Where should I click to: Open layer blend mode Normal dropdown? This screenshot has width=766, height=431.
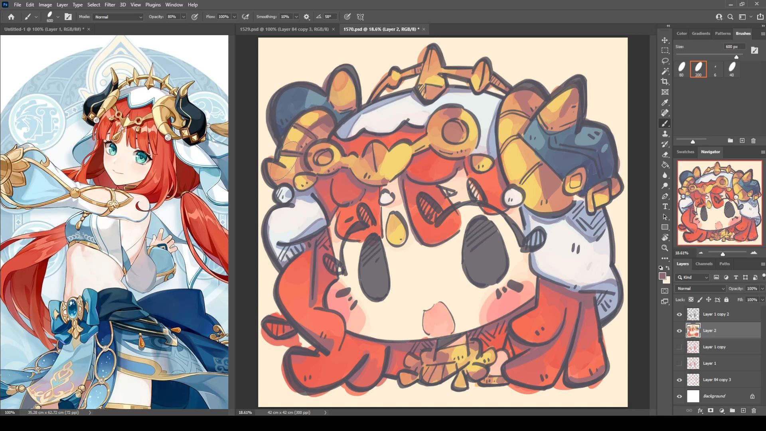[701, 289]
